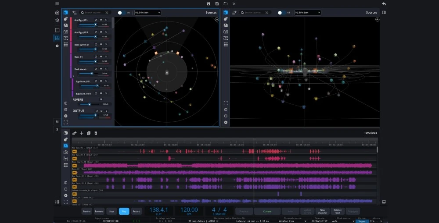Open the MJ_Billie Jean dropdown in right panel
Screen dimensions: 439x223
point(307,13)
